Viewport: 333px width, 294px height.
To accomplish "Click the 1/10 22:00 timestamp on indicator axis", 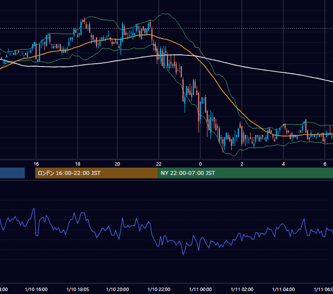I will (x=159, y=289).
